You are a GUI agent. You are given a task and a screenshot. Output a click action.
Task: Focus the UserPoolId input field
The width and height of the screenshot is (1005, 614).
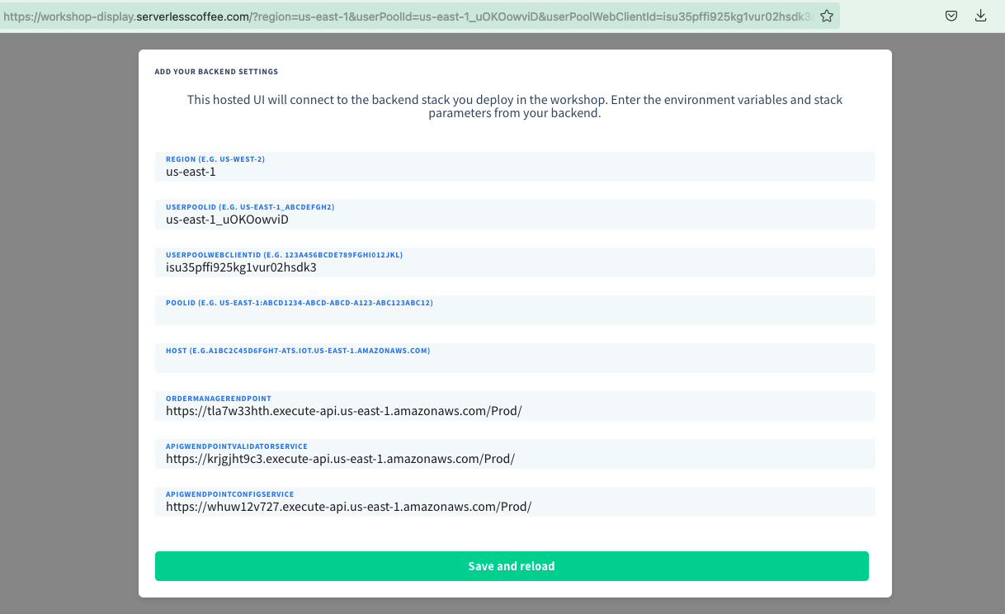pyautogui.click(x=515, y=215)
